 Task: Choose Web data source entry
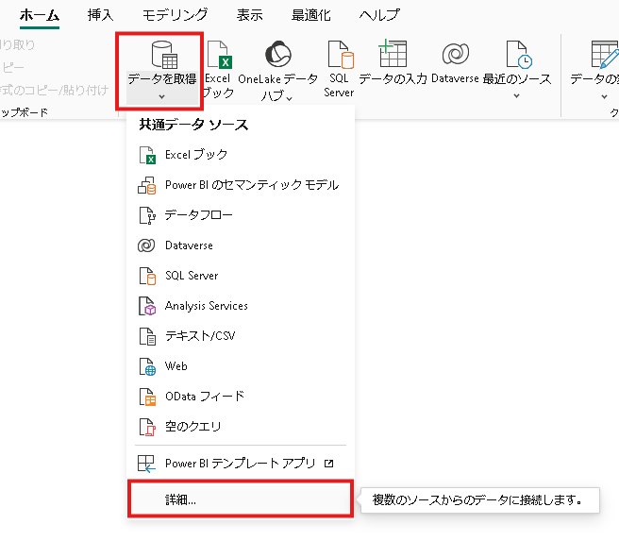[x=240, y=366]
